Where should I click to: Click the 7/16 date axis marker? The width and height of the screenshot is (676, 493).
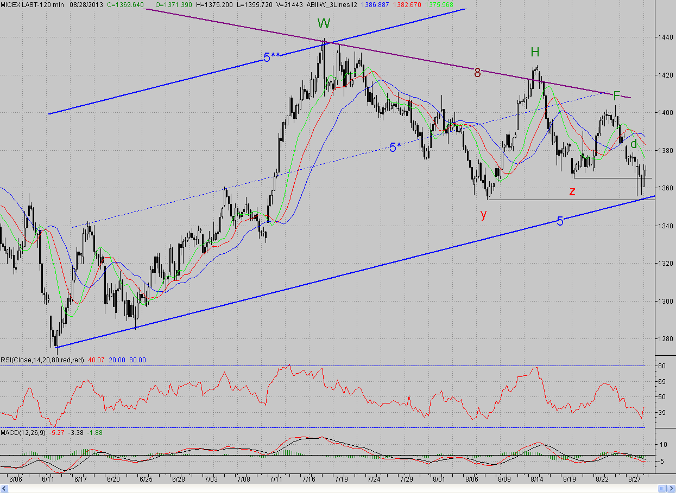(x=309, y=479)
